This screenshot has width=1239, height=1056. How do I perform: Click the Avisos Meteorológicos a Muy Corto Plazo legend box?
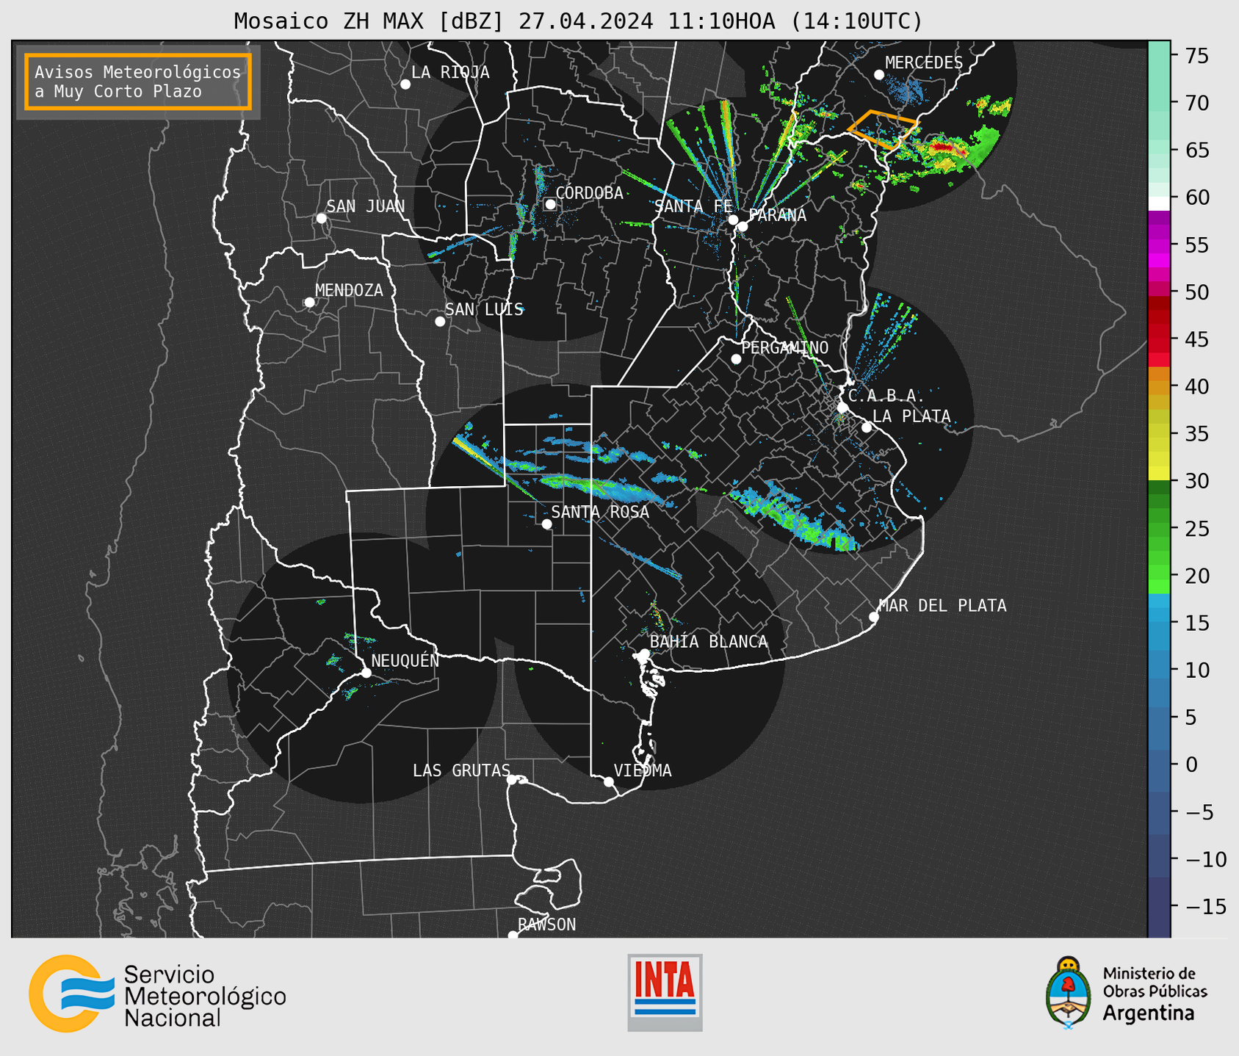point(138,82)
